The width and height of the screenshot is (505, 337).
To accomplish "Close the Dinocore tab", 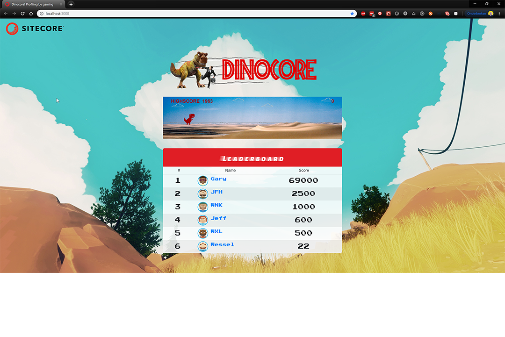I will coord(61,4).
